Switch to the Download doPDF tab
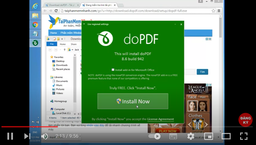Viewport: 256px width, 145px height. click(x=62, y=5)
